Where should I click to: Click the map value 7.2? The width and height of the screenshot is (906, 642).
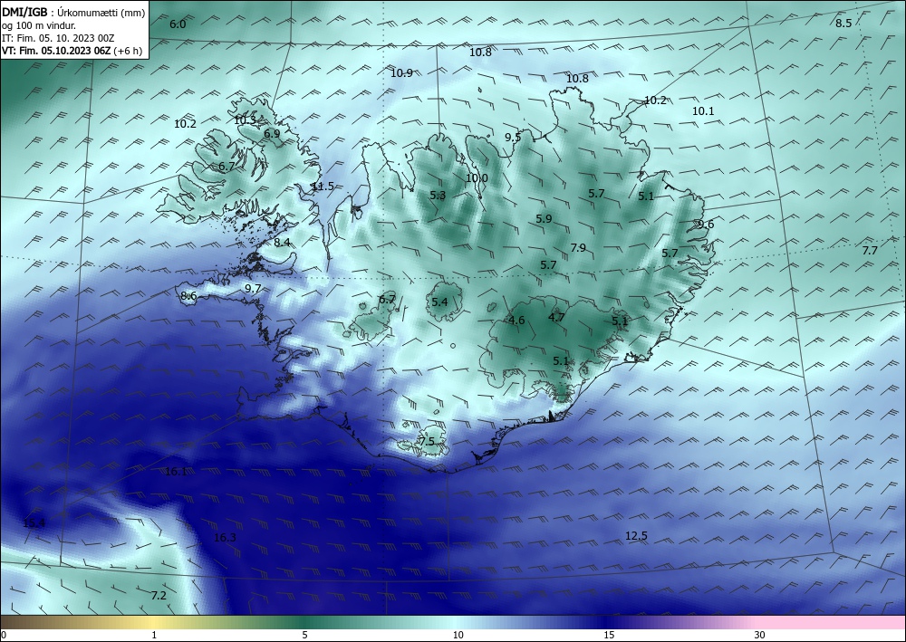point(159,595)
